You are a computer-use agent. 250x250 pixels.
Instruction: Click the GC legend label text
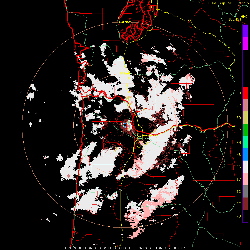[238, 192]
